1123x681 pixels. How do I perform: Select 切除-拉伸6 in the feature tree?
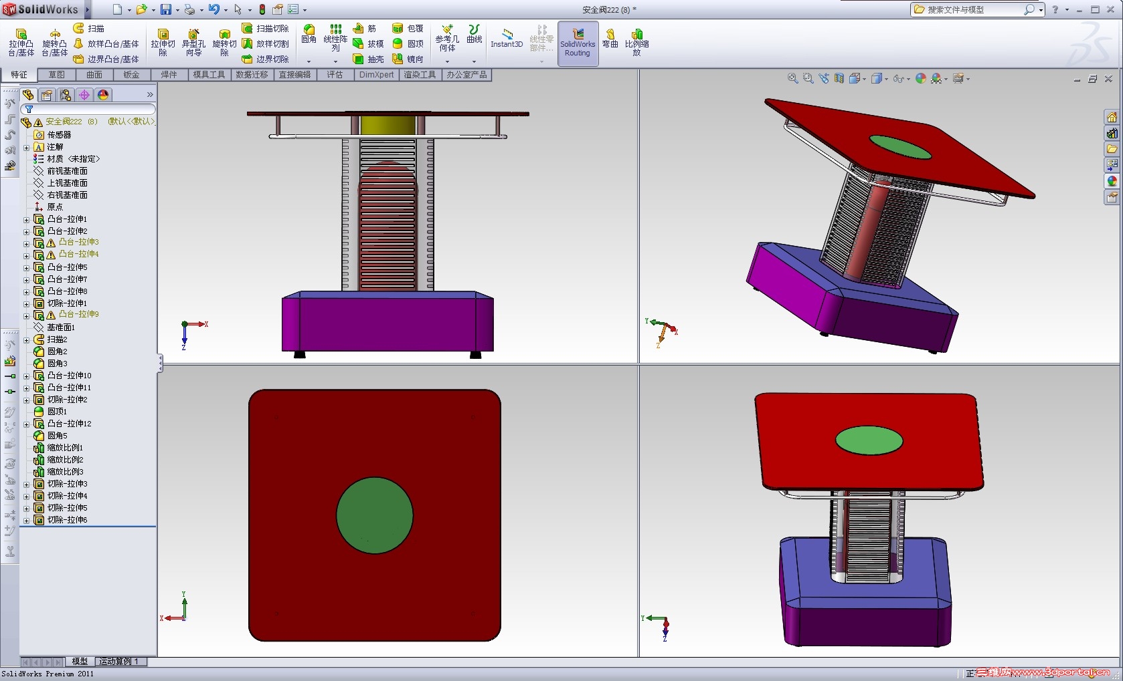click(67, 520)
